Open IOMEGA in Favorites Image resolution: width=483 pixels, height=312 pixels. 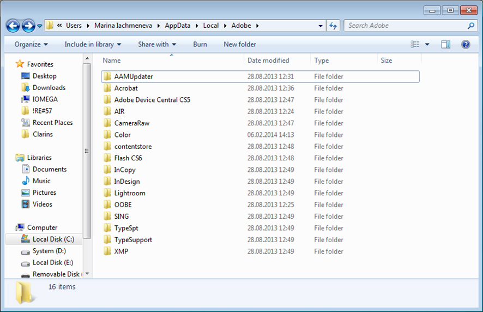[x=45, y=99]
